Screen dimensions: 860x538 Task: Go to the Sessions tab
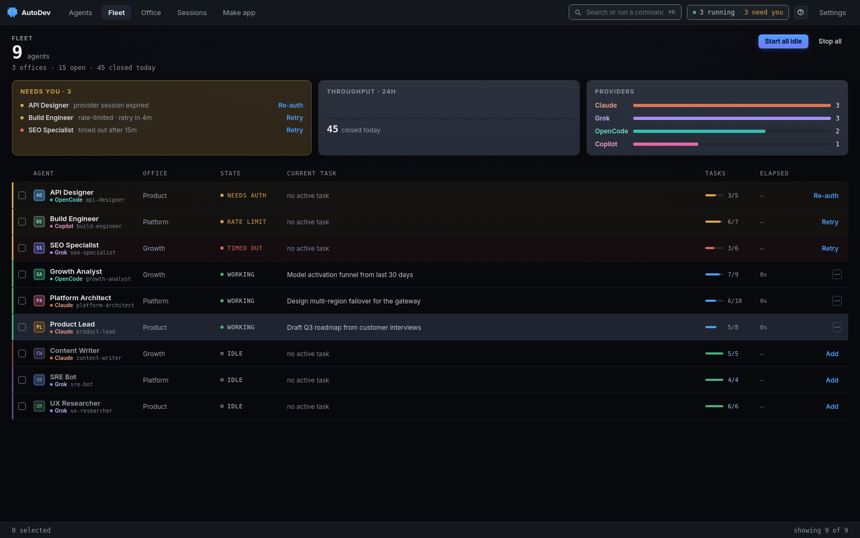pyautogui.click(x=192, y=12)
